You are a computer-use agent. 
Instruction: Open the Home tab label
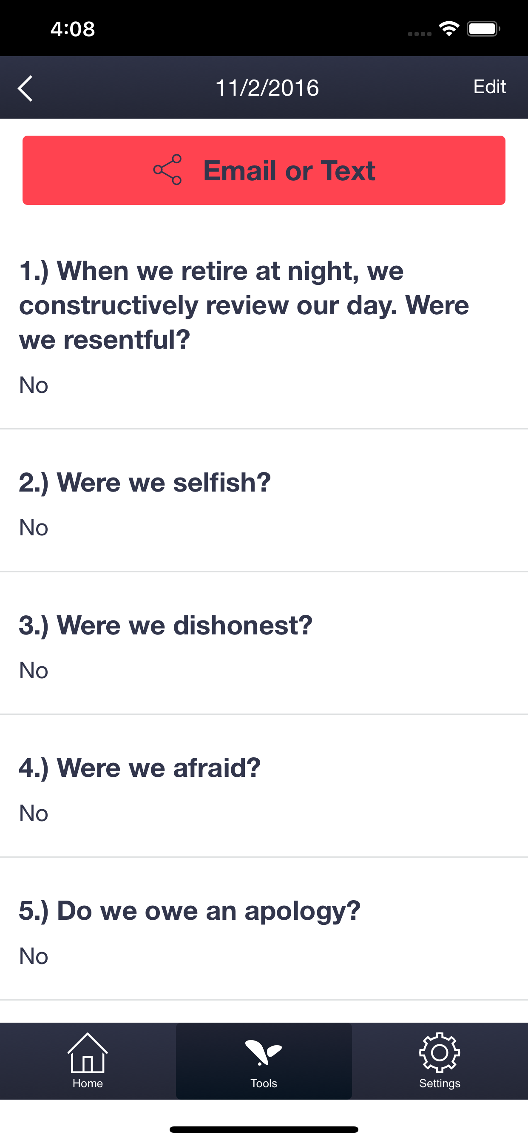click(88, 1083)
